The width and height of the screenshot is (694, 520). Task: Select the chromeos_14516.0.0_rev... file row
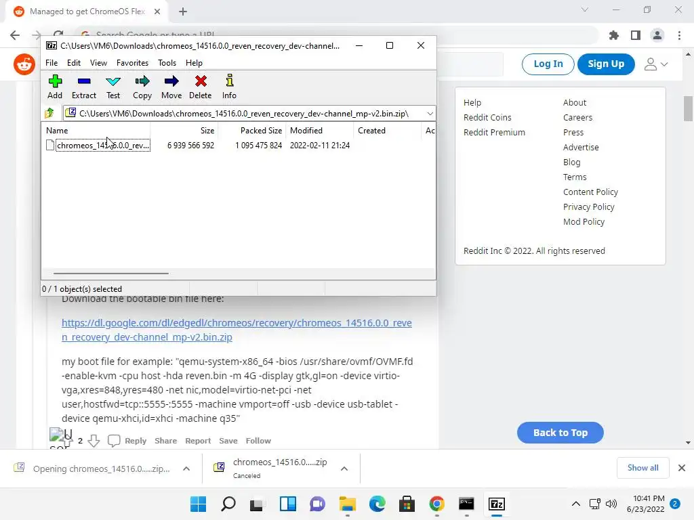coord(103,146)
